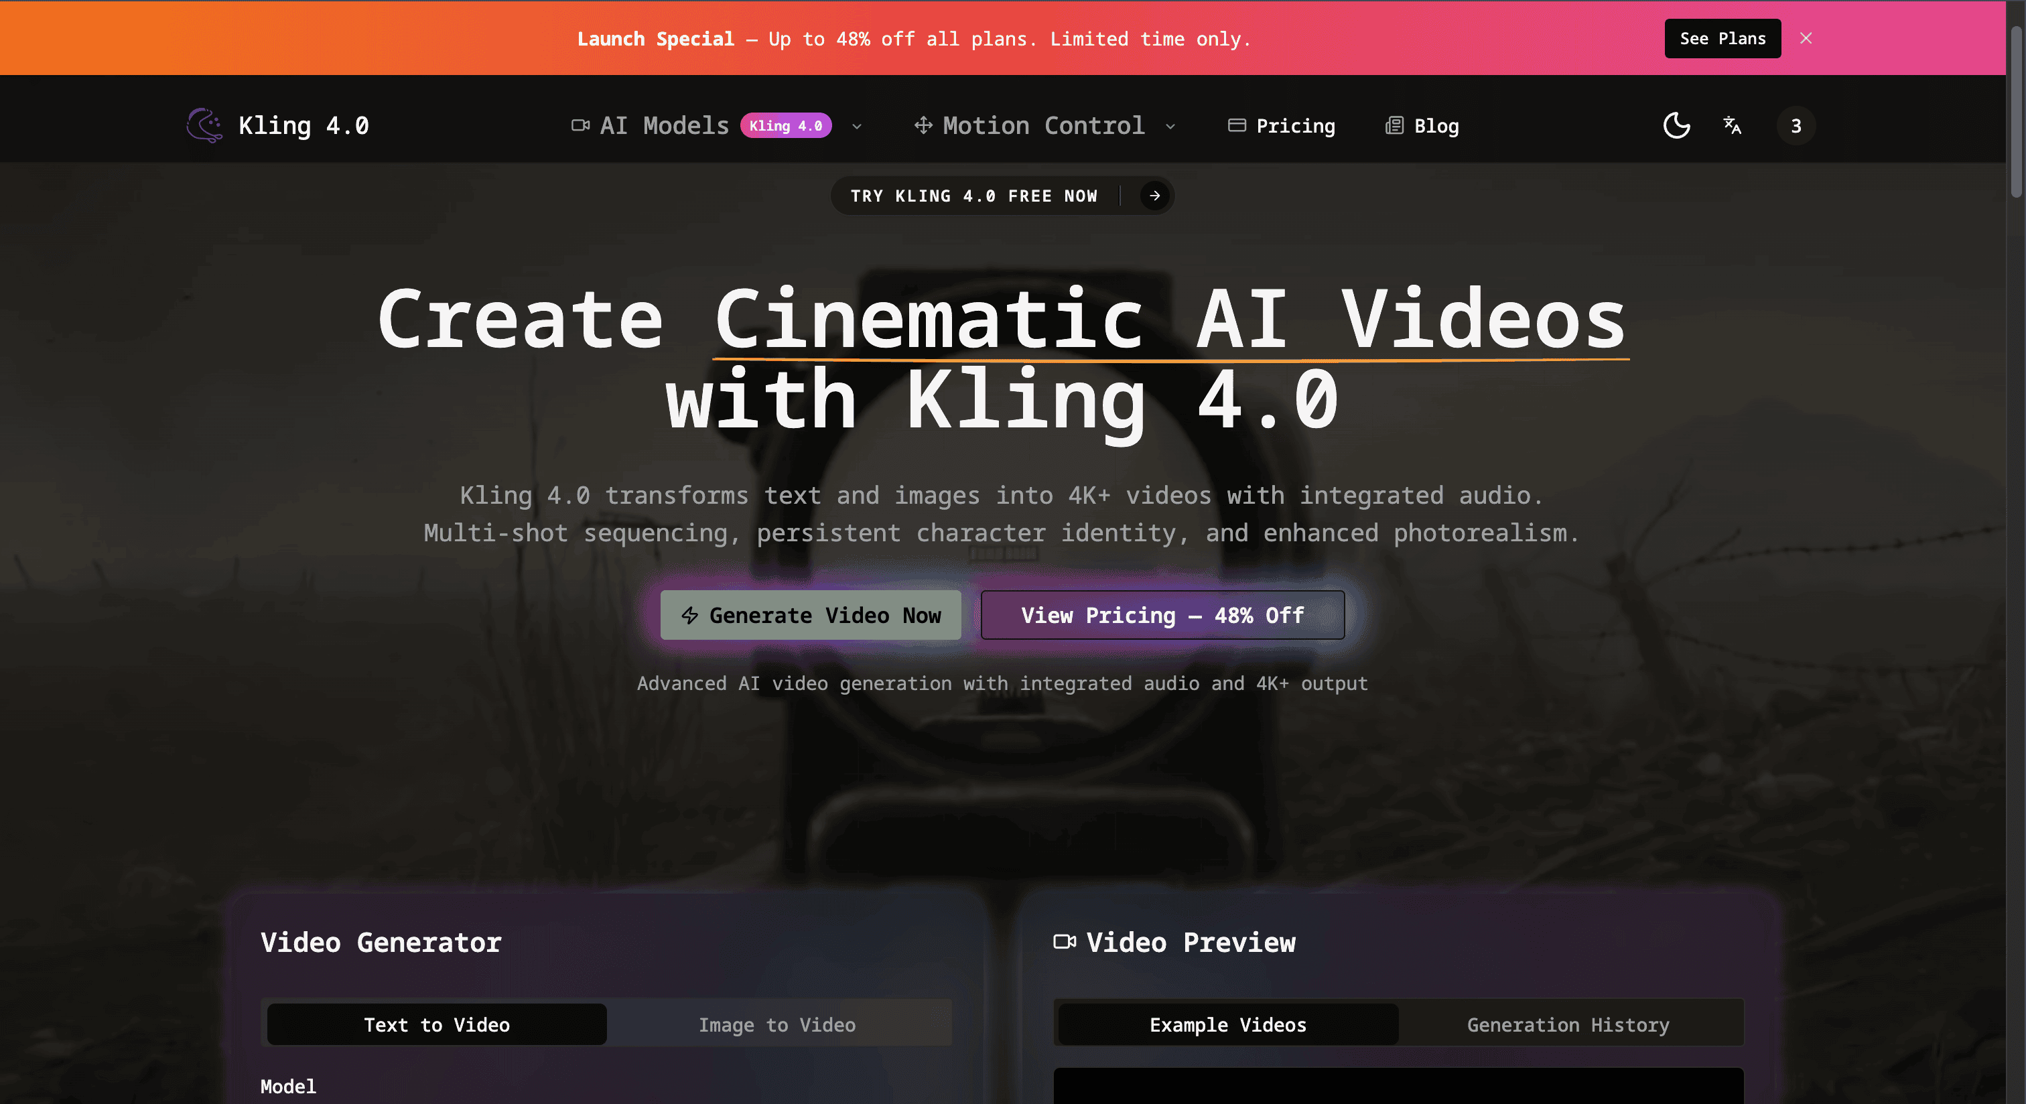Click the Generate Video Now button
The image size is (2026, 1104).
pyautogui.click(x=810, y=615)
